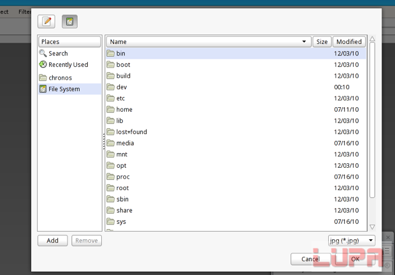The width and height of the screenshot is (395, 275).
Task: Click the scrollbar up arrow
Action: [372, 39]
